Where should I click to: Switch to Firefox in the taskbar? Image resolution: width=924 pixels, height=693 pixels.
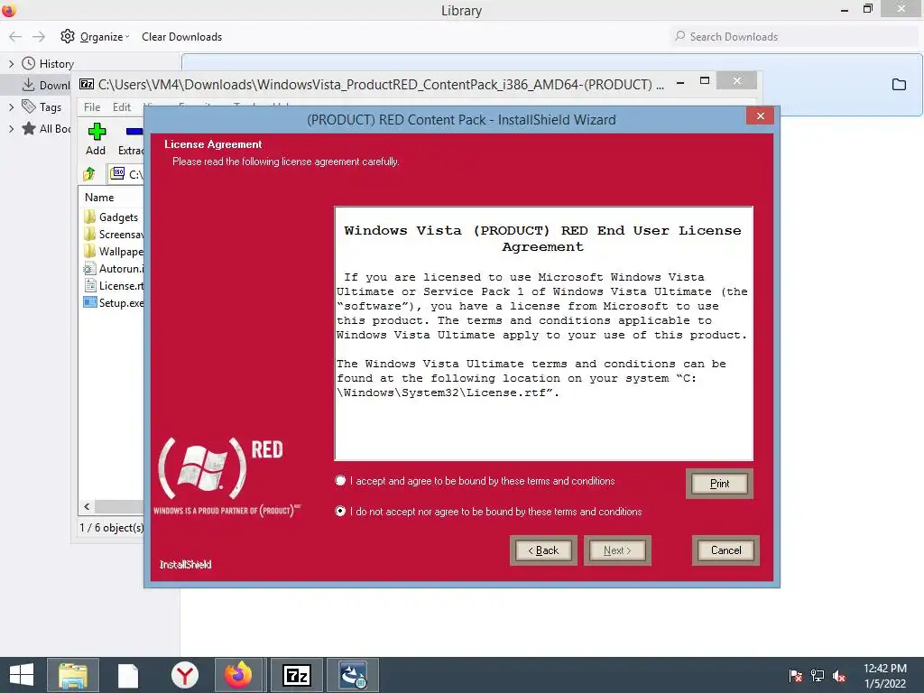[x=238, y=675]
